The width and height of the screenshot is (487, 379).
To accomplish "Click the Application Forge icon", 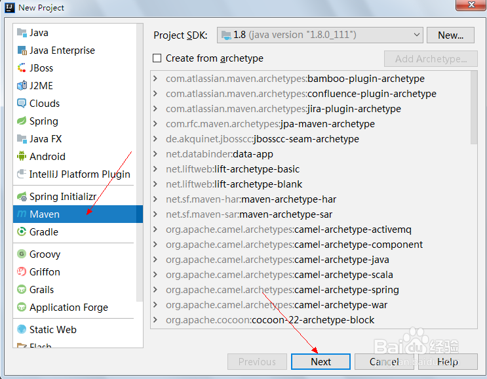I will point(22,308).
